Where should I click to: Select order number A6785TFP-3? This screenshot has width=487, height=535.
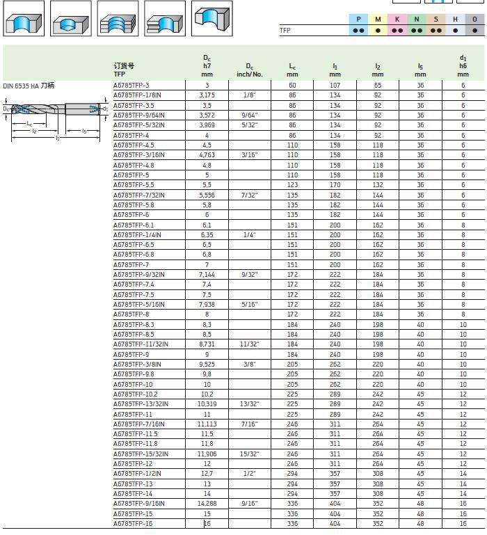[131, 86]
